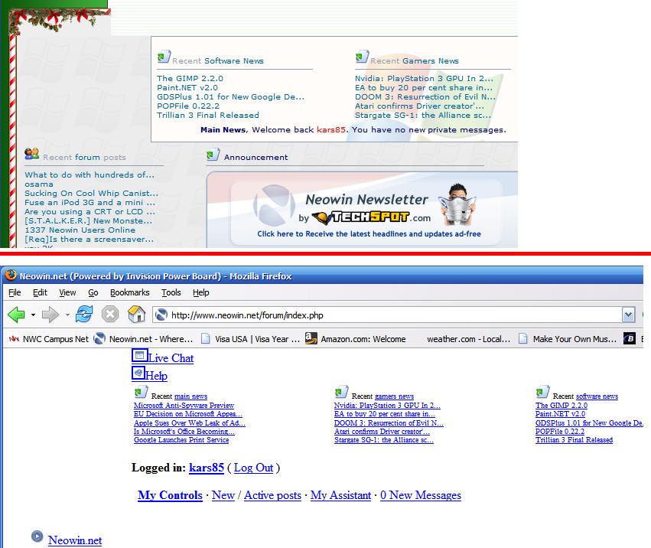Open the Visa USA bookmark

(x=250, y=338)
